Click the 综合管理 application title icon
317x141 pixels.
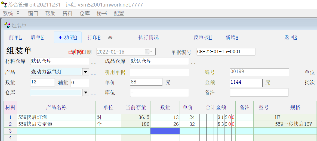[4, 5]
